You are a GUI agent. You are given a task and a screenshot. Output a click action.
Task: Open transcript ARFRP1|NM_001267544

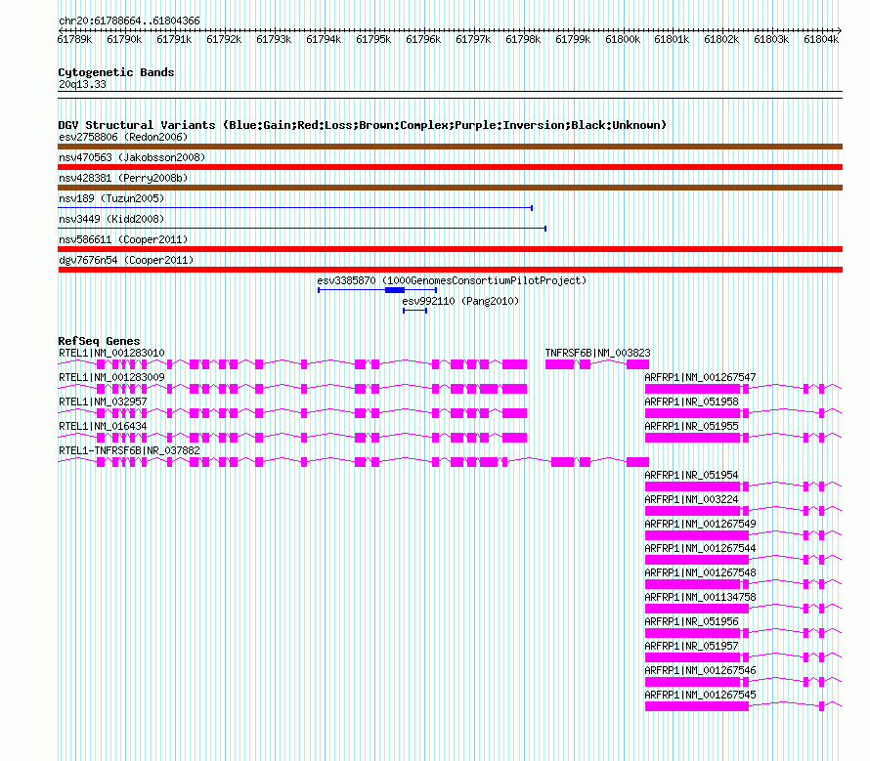coord(700,548)
